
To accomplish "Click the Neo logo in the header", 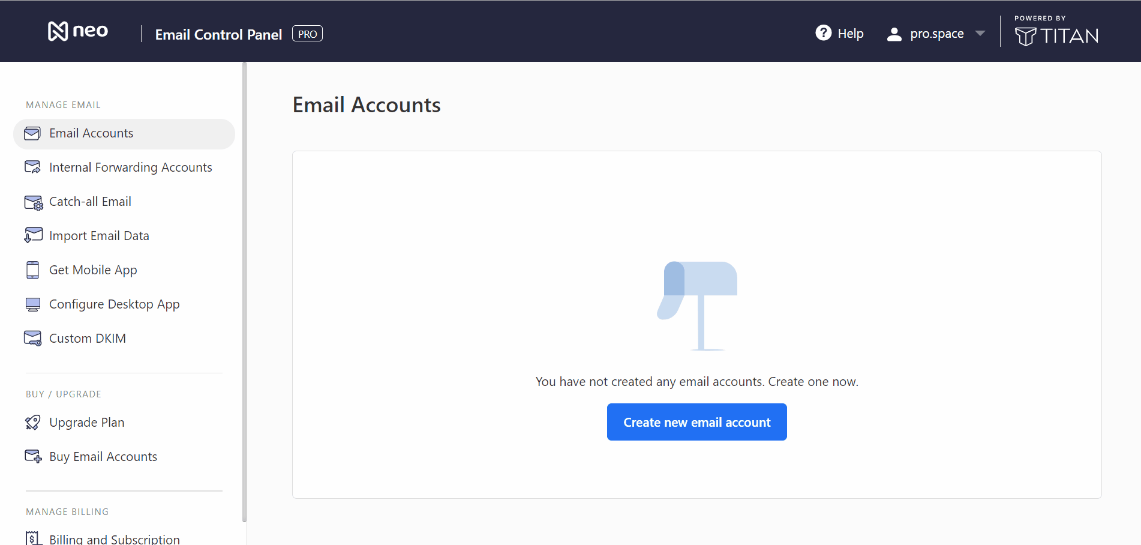I will tap(77, 31).
